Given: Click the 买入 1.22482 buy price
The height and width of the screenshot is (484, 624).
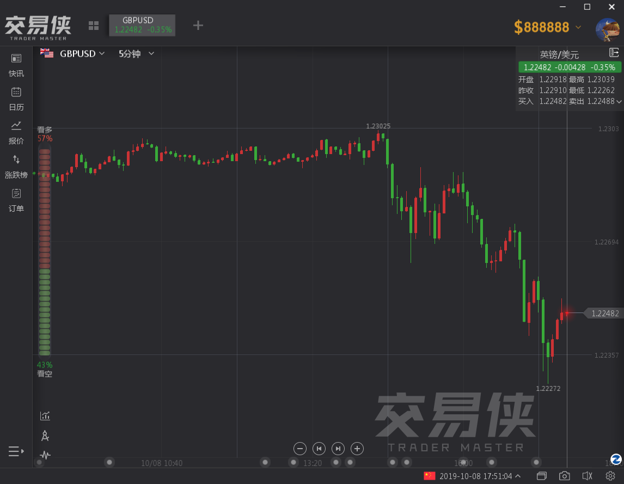Looking at the screenshot, I should pyautogui.click(x=542, y=101).
